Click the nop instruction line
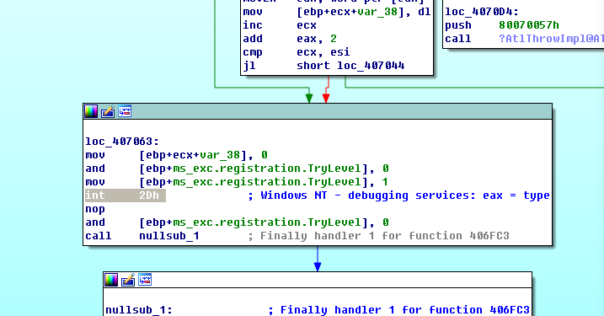This screenshot has height=316, width=604. click(95, 209)
